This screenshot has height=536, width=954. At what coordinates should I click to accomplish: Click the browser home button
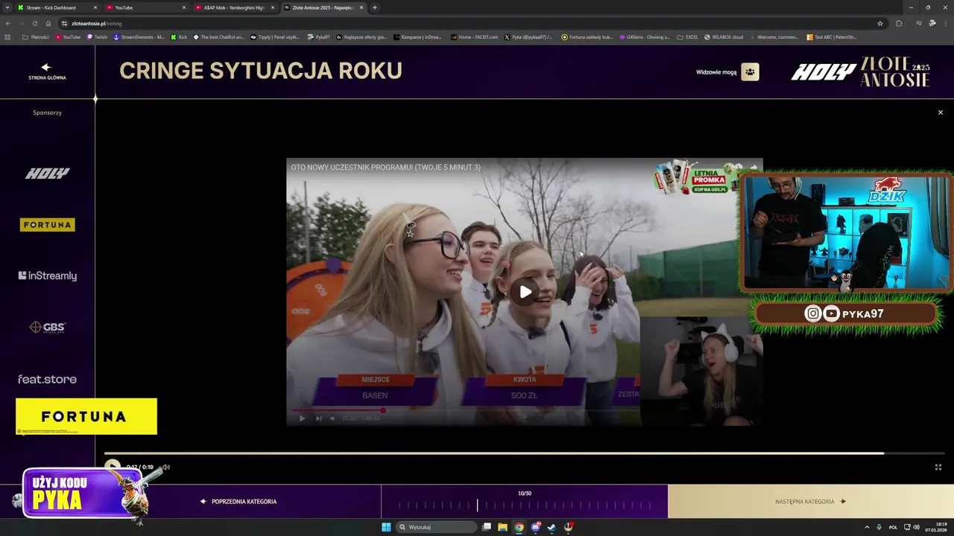[48, 23]
